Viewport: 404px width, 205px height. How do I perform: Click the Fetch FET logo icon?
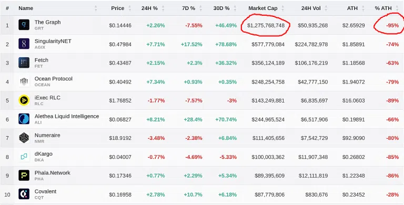click(x=24, y=63)
